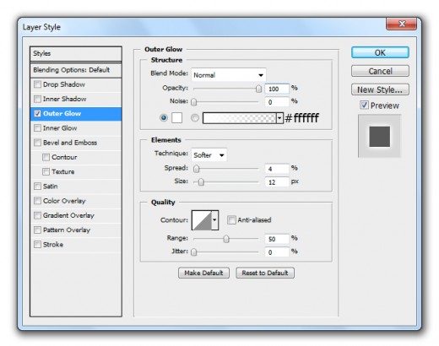This screenshot has width=439, height=346.
Task: Enable the Inner Shadow checkbox
Action: click(x=37, y=99)
